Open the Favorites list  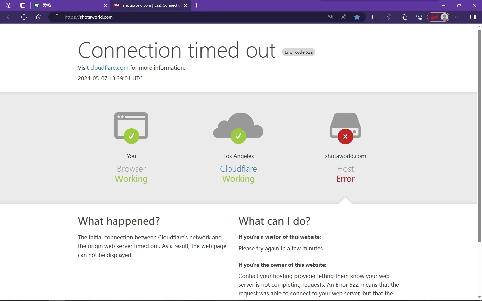[x=390, y=17]
